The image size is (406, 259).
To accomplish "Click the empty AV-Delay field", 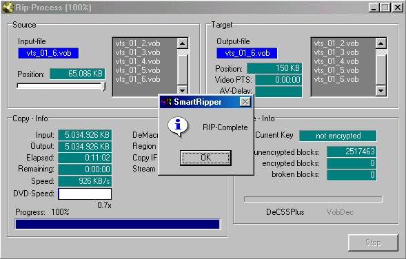I will [x=278, y=92].
